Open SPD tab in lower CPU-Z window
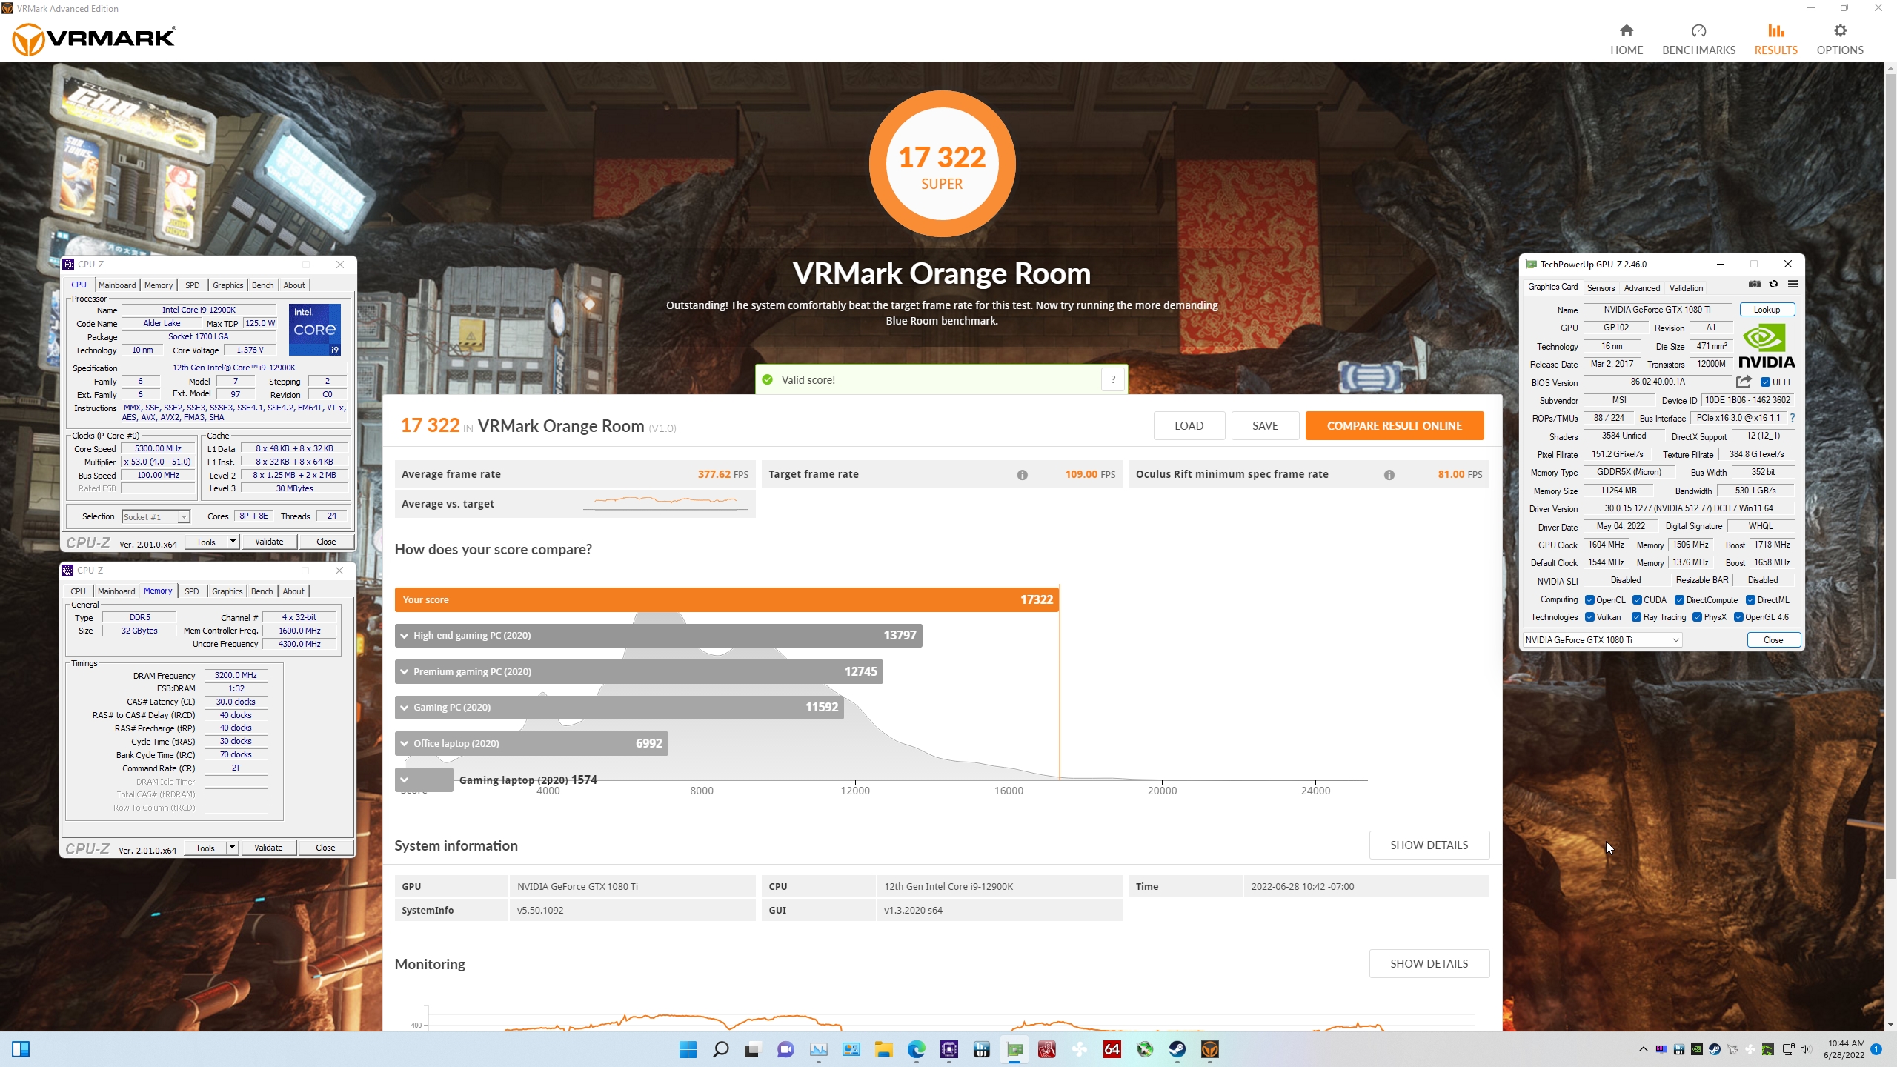This screenshot has height=1067, width=1897. tap(192, 591)
